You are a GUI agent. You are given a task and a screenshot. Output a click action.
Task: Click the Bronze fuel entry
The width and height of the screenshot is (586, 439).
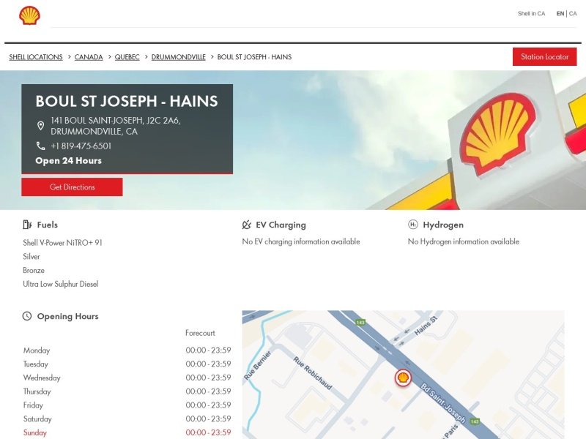tap(34, 270)
